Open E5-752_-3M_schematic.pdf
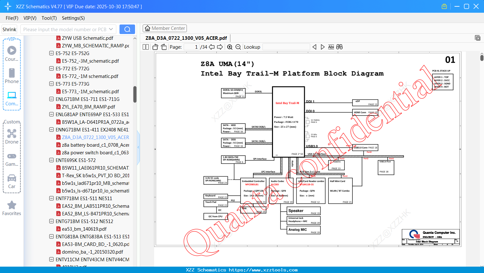This screenshot has height=273, width=484. pyautogui.click(x=90, y=61)
